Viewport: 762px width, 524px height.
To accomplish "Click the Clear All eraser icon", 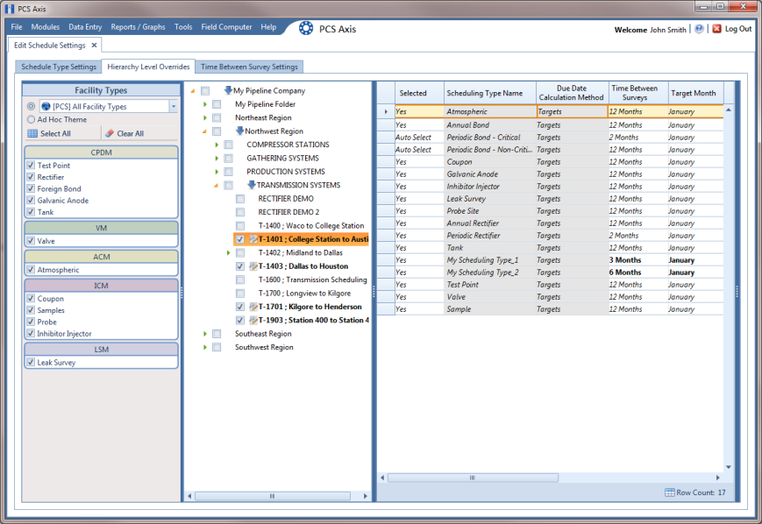I will point(110,133).
